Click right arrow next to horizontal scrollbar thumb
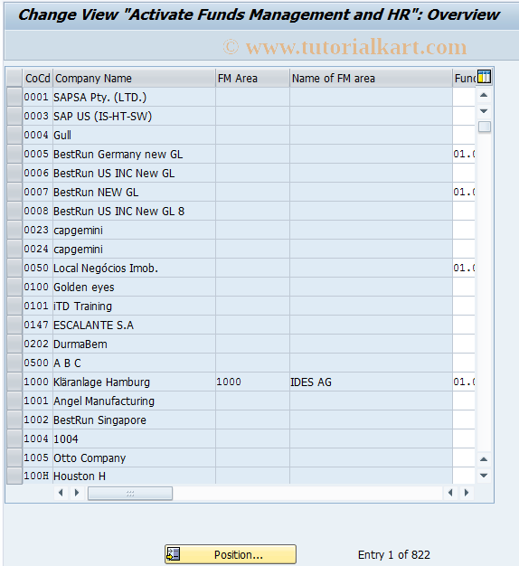 [77, 493]
